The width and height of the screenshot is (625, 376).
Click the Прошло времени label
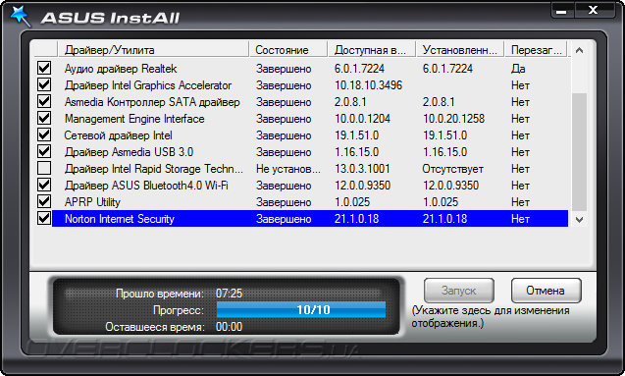160,294
